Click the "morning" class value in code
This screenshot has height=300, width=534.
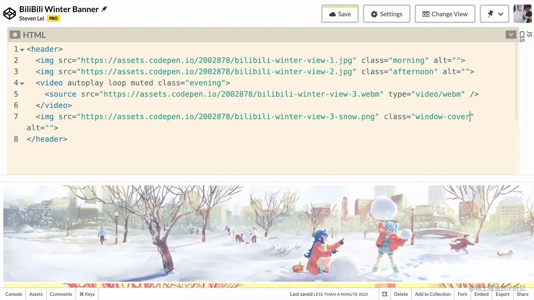pyautogui.click(x=408, y=60)
